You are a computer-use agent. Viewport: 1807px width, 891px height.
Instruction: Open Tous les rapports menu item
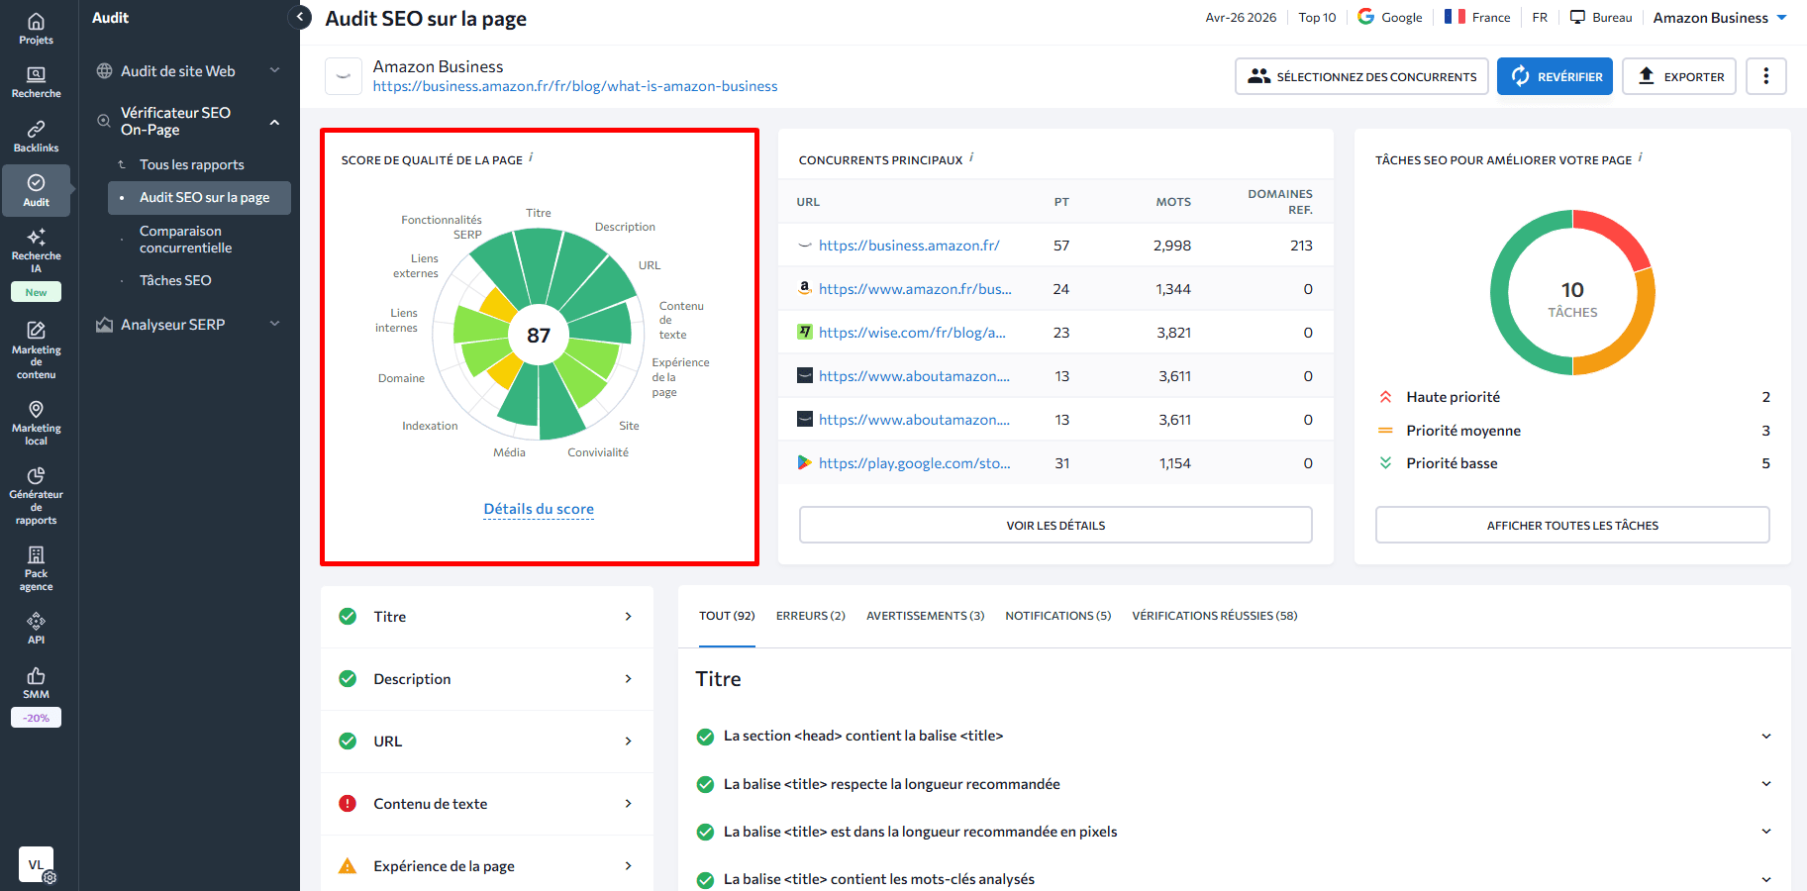191,165
